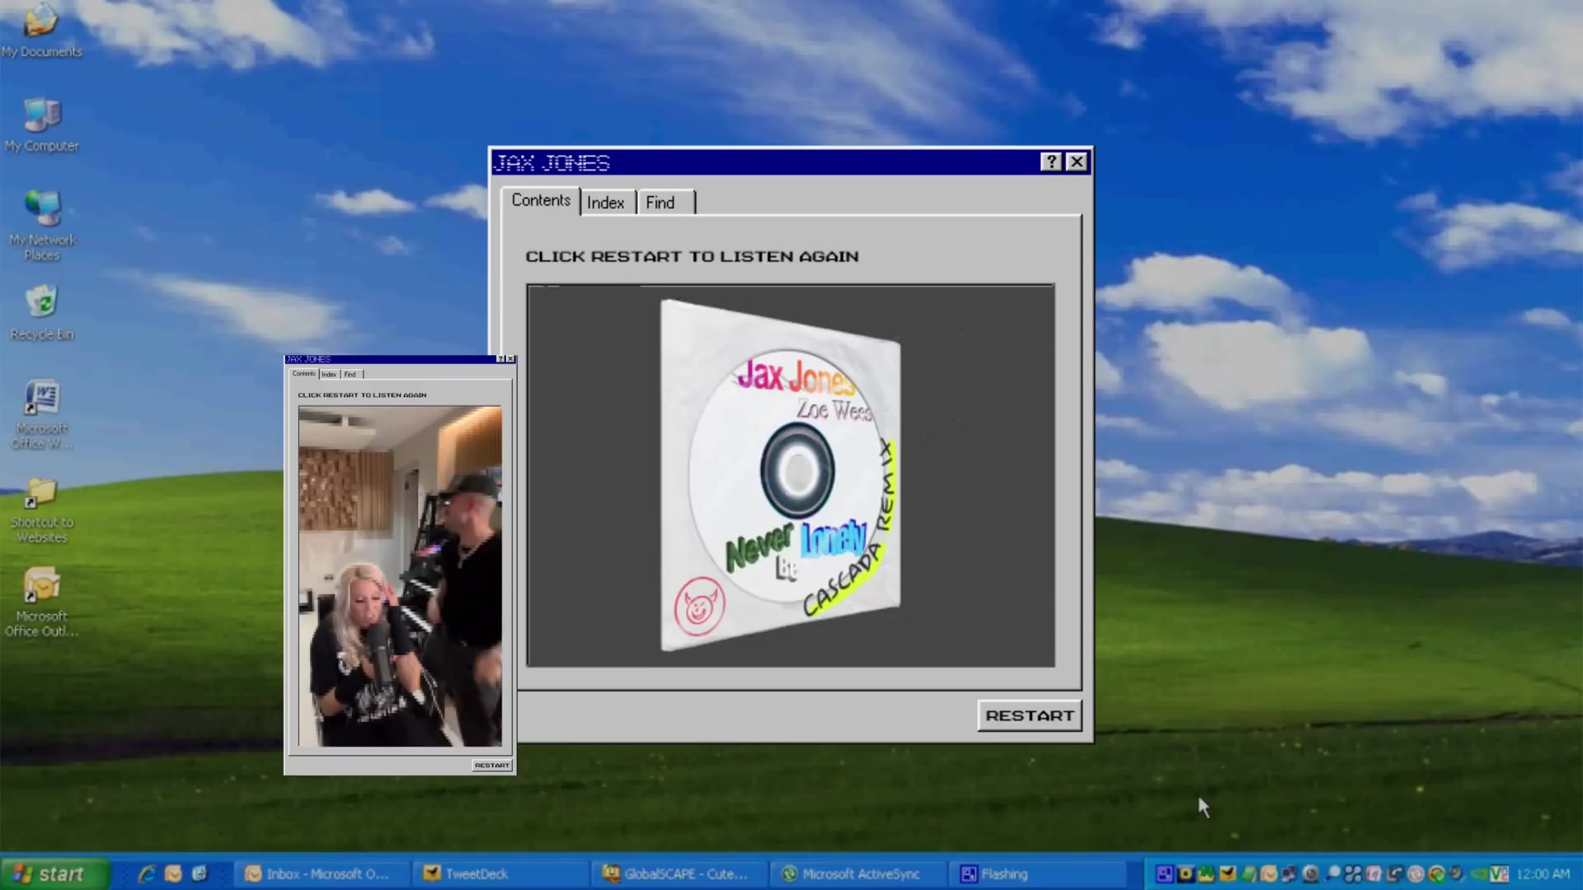The width and height of the screenshot is (1583, 890).
Task: Click the green notepad tray icon
Action: pos(1247,874)
